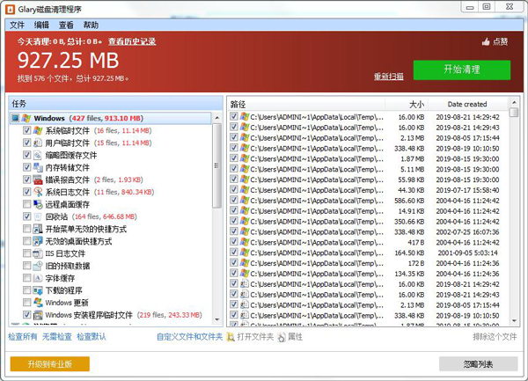Enable the IIS 日志文件 checkbox
Screen dimensions: 528x381
click(x=27, y=253)
